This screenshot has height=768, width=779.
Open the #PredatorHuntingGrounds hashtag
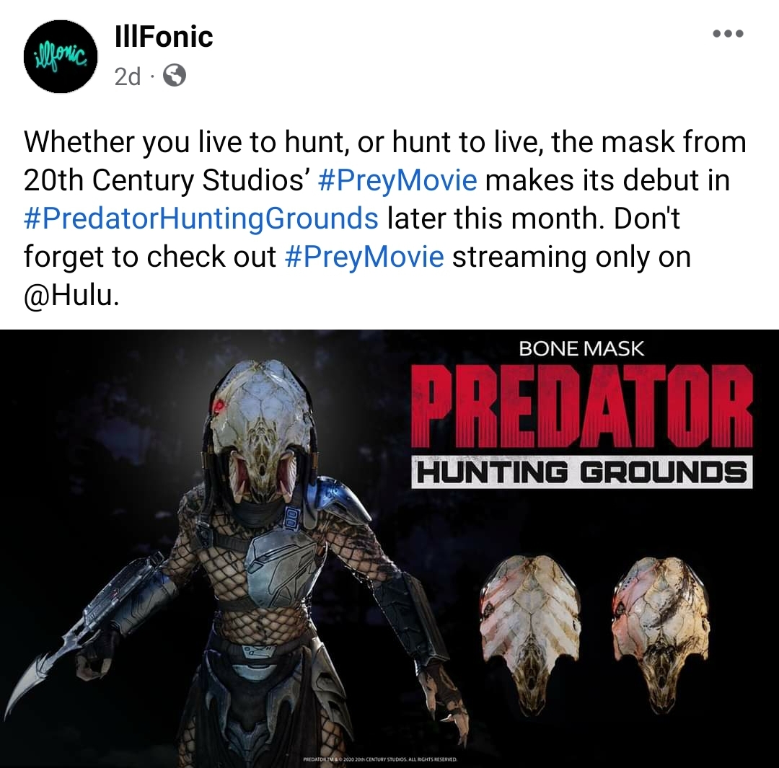(x=201, y=218)
